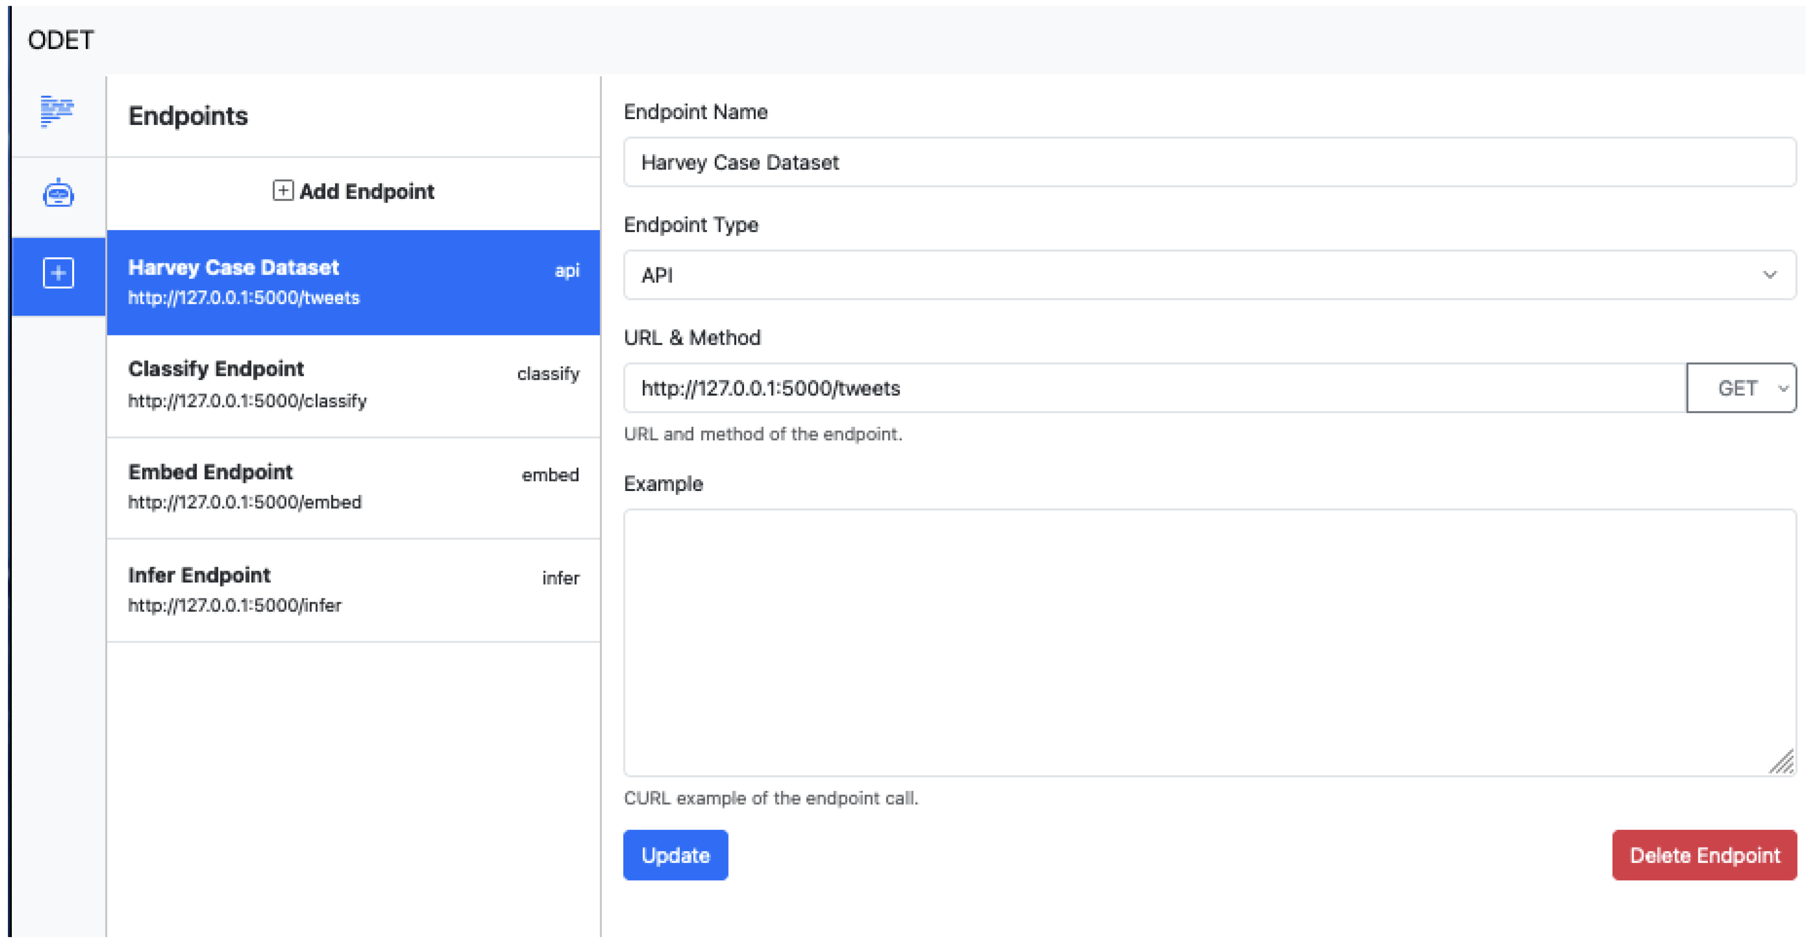Click the plus icon beside Add Endpoint

click(283, 191)
